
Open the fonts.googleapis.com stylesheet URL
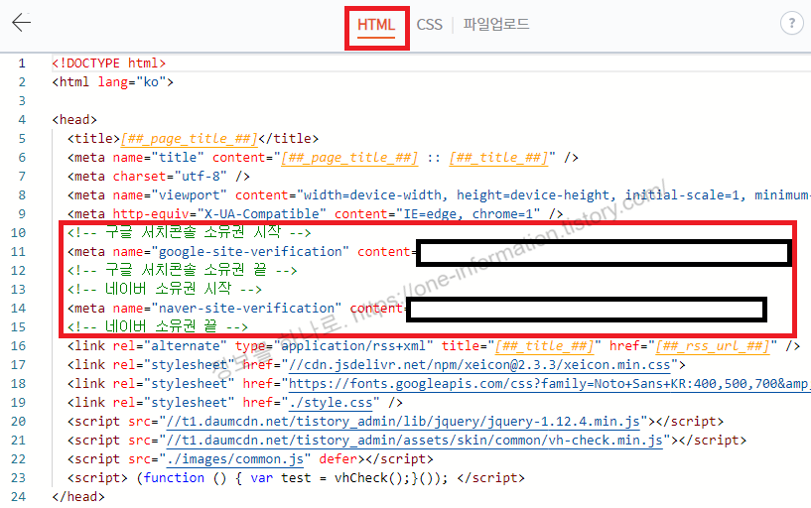click(x=550, y=383)
